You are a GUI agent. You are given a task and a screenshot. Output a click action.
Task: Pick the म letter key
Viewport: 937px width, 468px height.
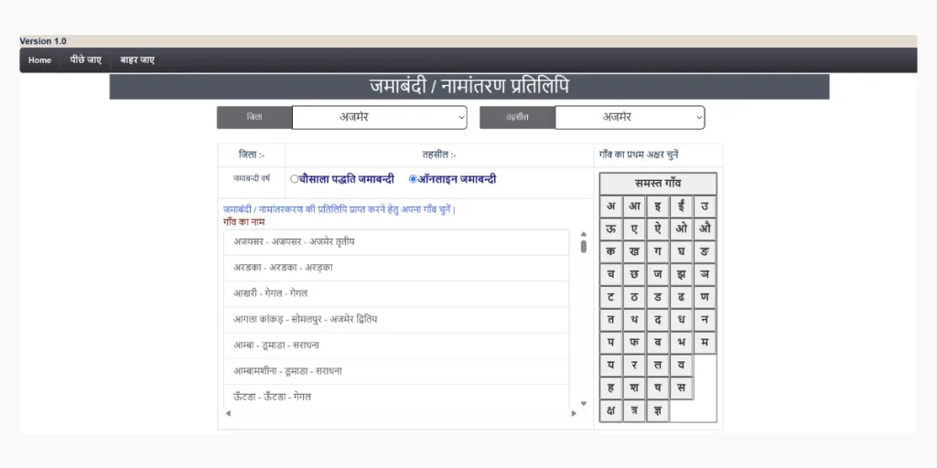(705, 343)
